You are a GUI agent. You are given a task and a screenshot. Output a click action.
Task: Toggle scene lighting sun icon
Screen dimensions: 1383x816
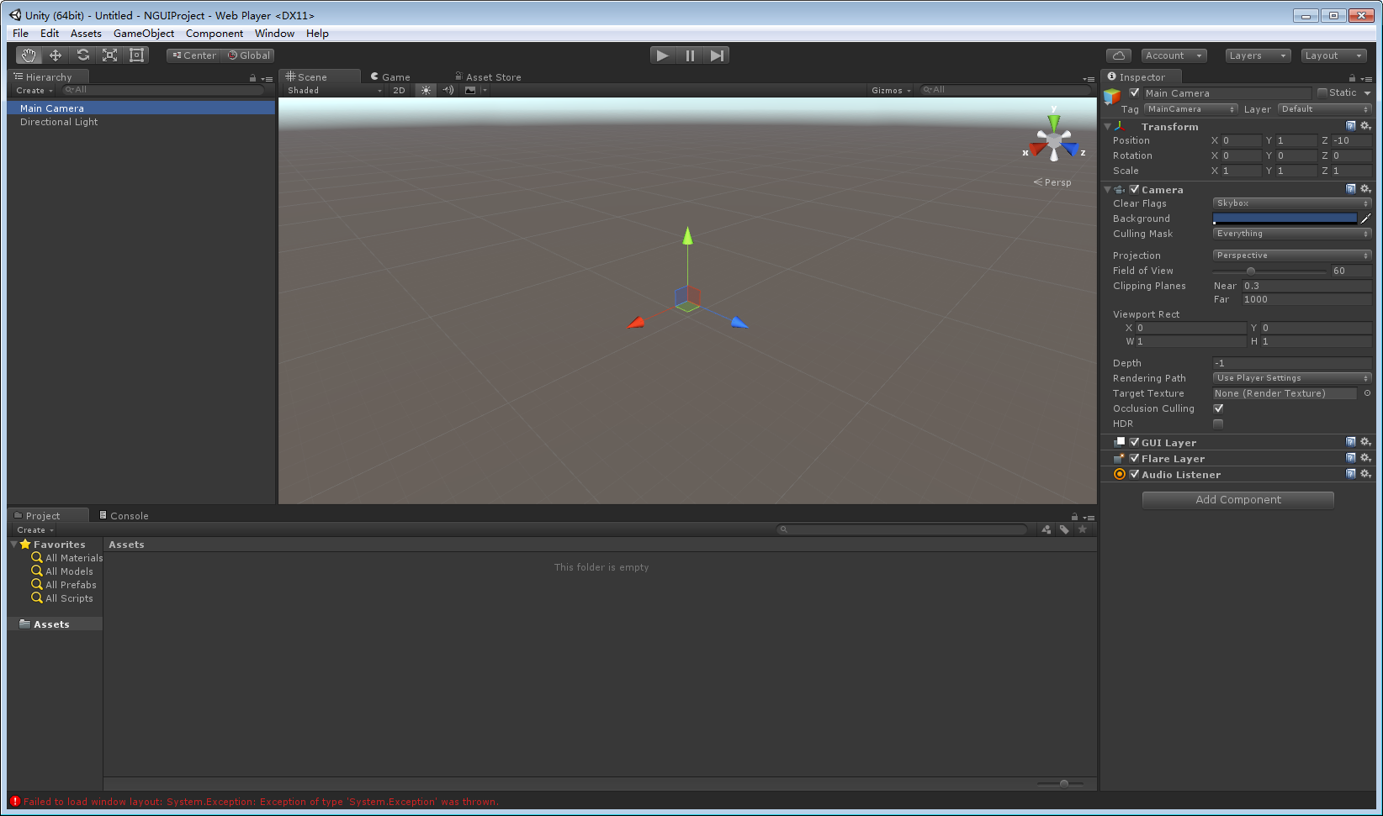pos(426,91)
